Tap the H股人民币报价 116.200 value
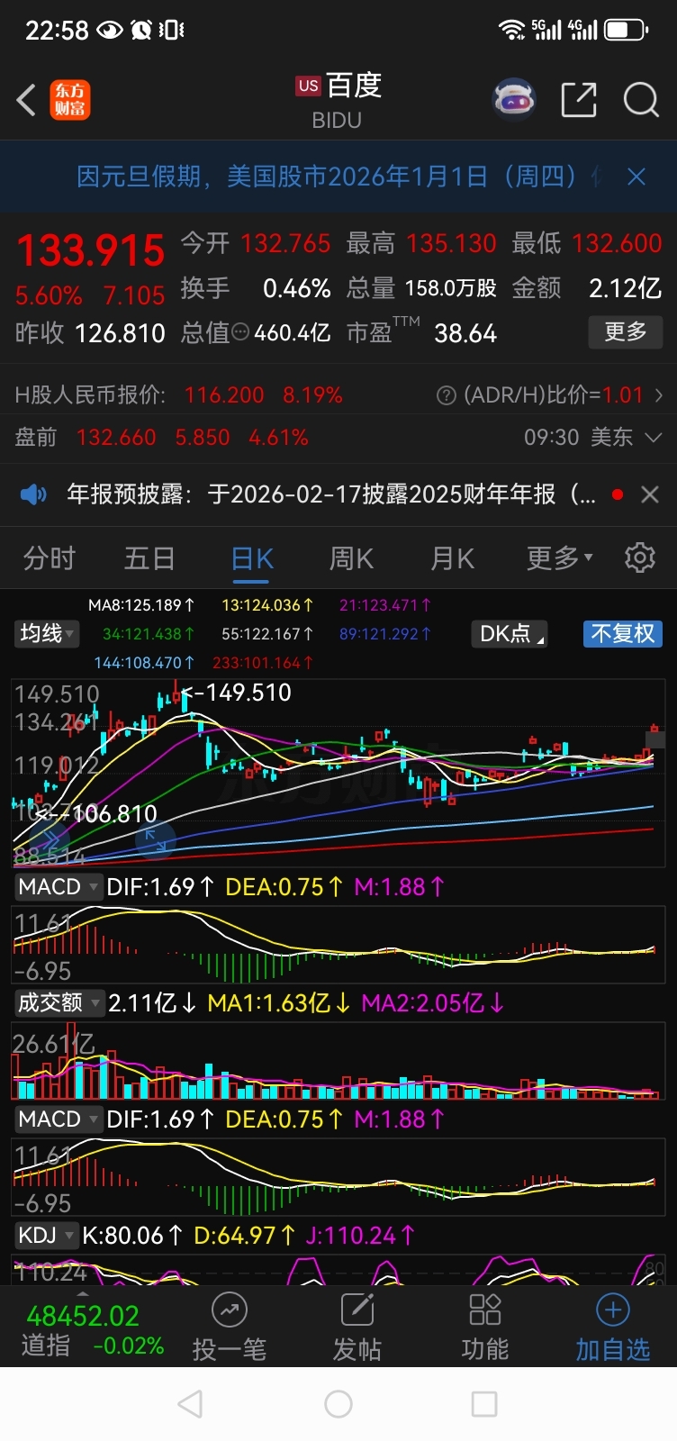The image size is (677, 1441). [224, 395]
